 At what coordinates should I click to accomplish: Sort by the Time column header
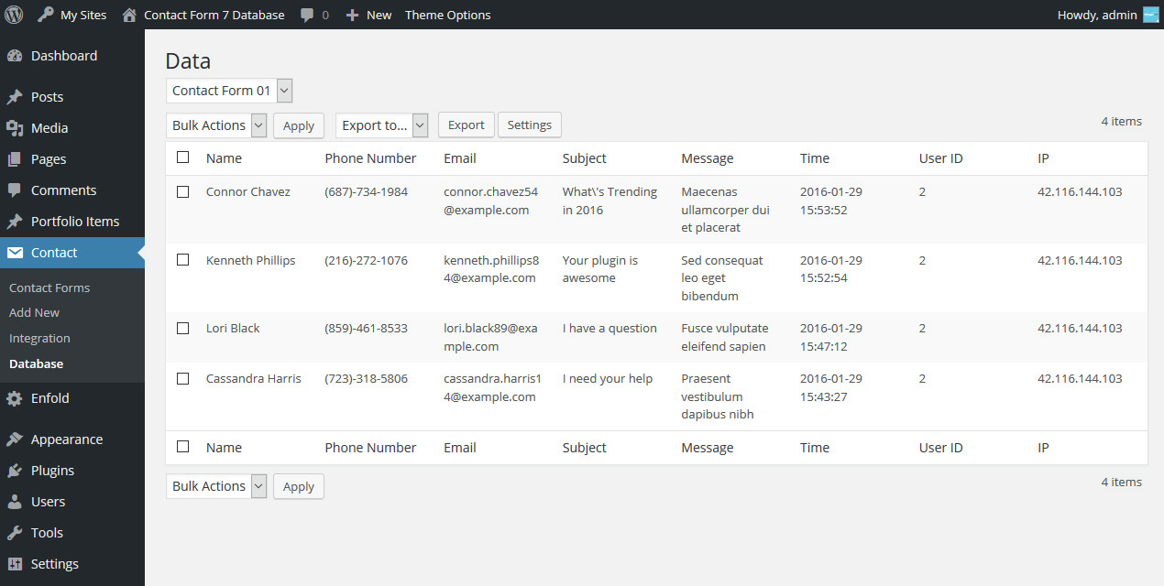pyautogui.click(x=814, y=158)
